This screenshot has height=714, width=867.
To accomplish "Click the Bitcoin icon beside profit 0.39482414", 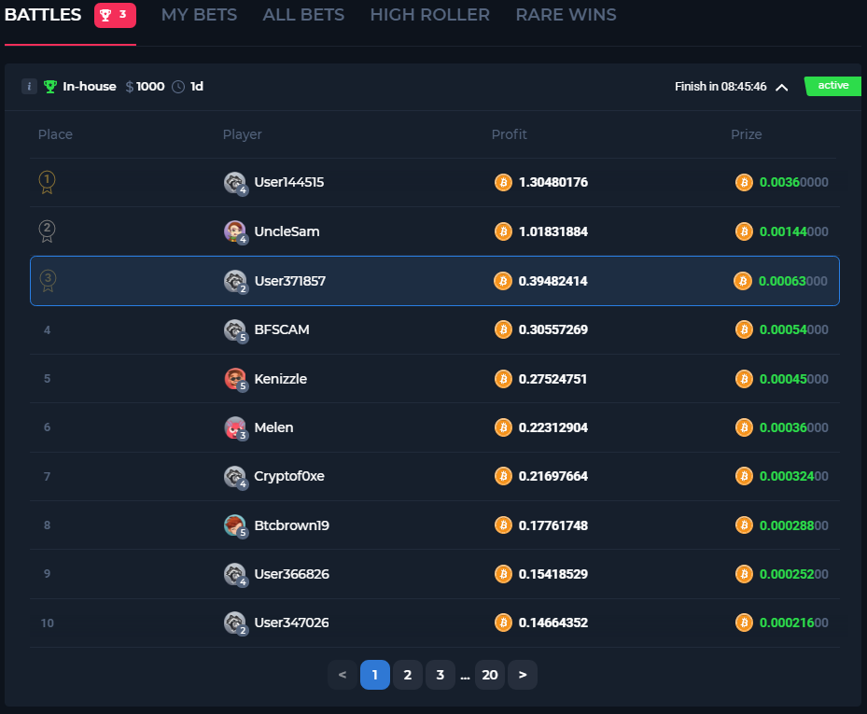I will [x=503, y=281].
